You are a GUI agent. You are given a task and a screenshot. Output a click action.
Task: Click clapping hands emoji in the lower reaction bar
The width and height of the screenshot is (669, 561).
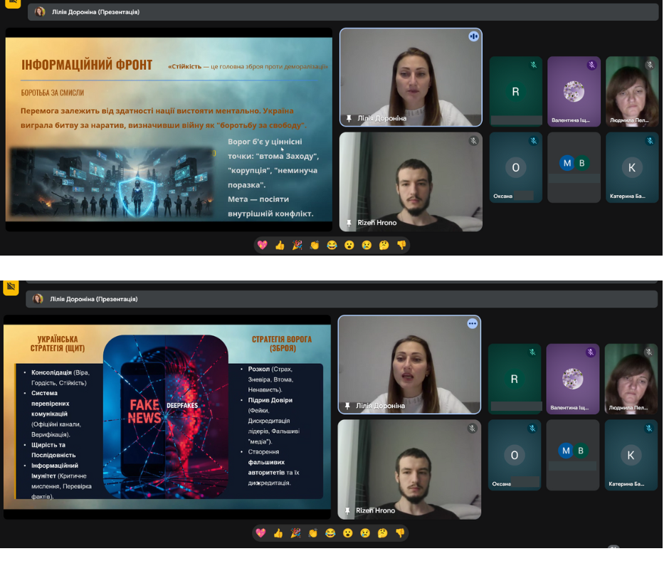click(x=313, y=533)
